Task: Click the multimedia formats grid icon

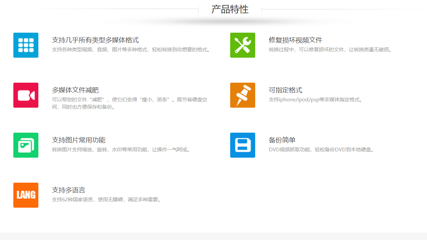Action: pos(26,45)
